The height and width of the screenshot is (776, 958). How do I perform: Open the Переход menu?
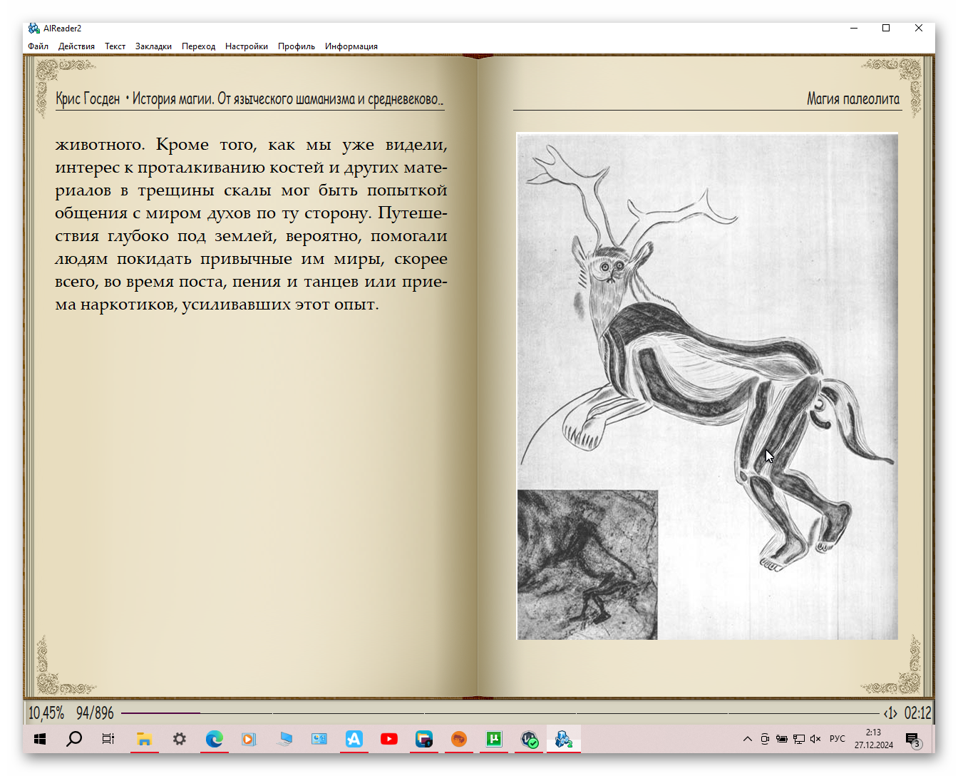(198, 46)
